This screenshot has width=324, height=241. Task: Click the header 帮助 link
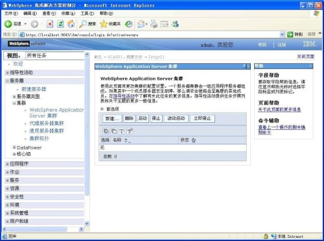pyautogui.click(x=262, y=45)
